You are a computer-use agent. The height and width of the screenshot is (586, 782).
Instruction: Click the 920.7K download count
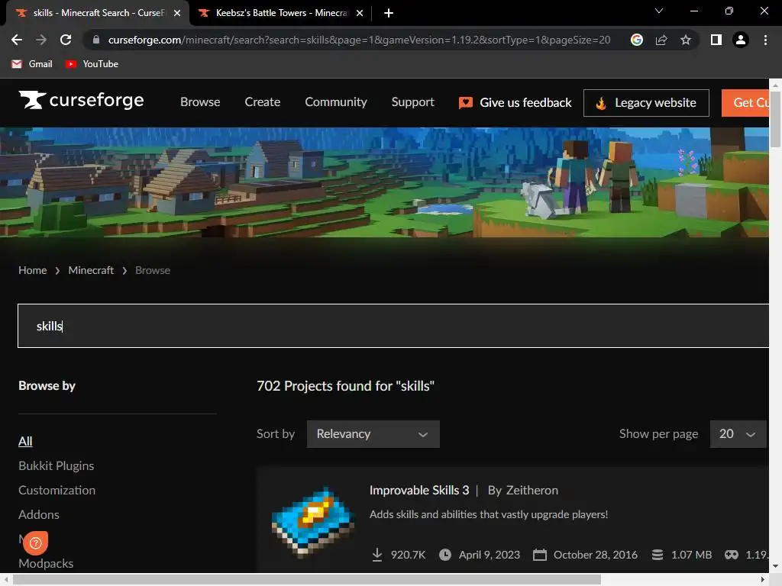(408, 555)
